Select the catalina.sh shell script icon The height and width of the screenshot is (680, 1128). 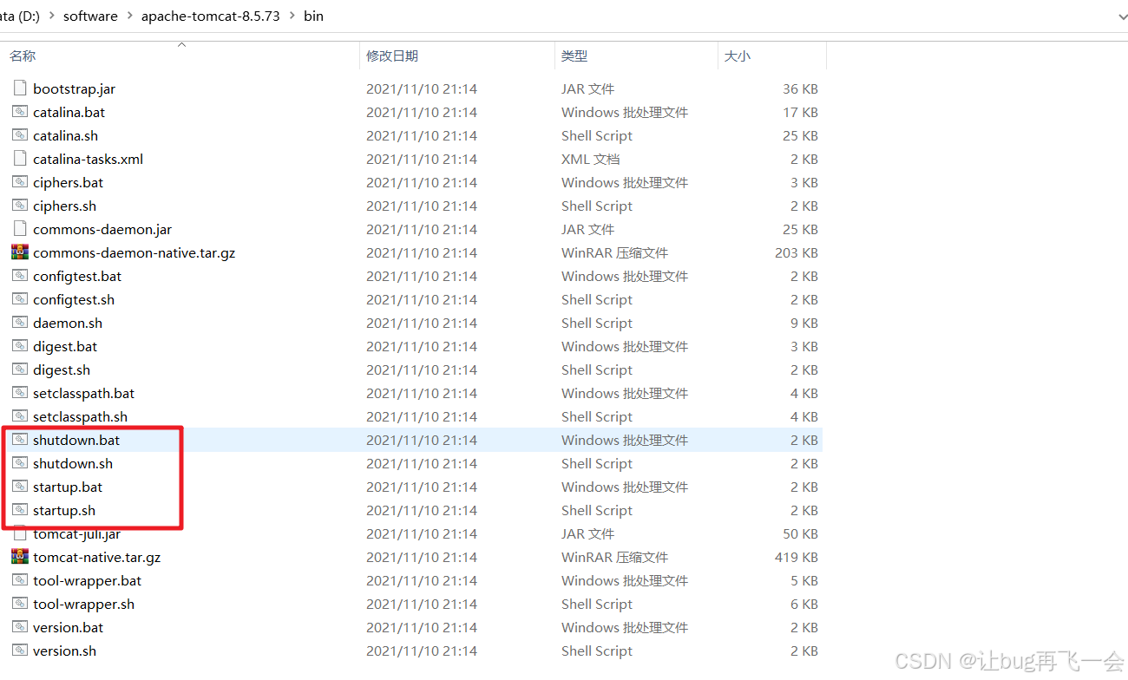(x=19, y=135)
